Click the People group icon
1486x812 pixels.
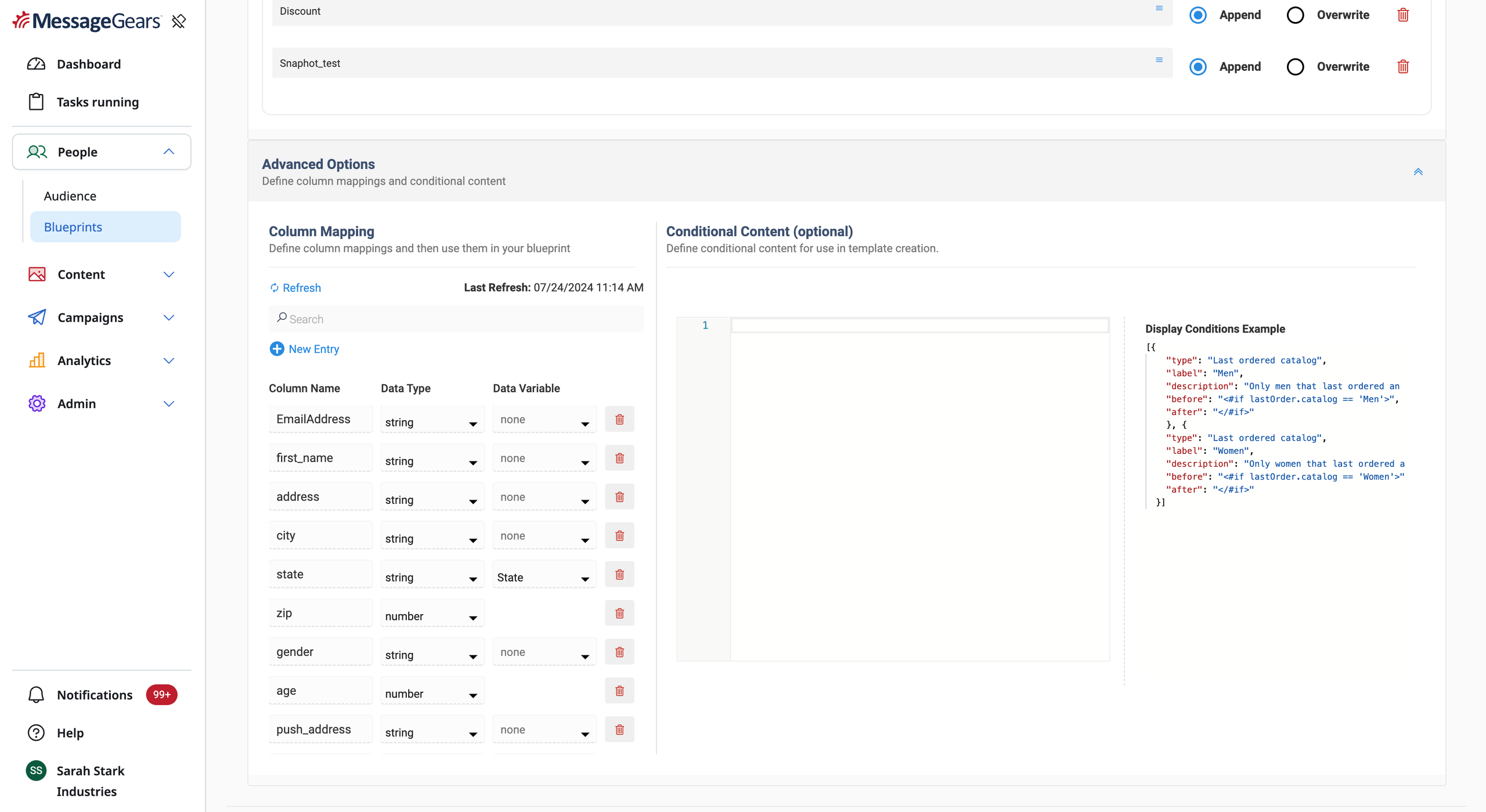pyautogui.click(x=37, y=151)
